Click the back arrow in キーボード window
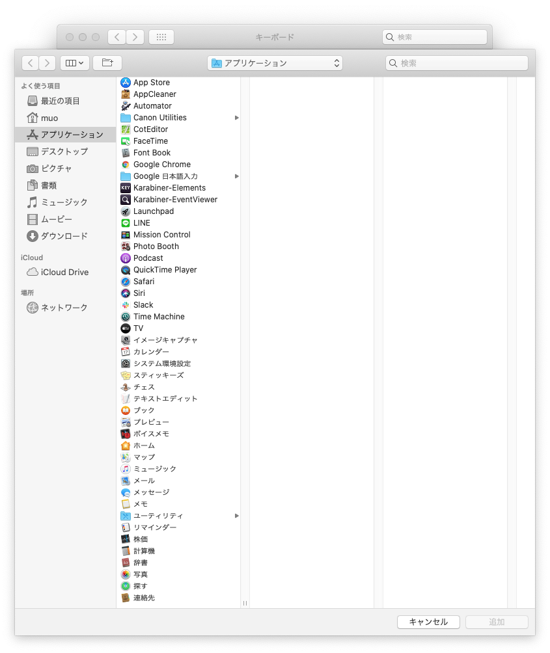 click(117, 37)
